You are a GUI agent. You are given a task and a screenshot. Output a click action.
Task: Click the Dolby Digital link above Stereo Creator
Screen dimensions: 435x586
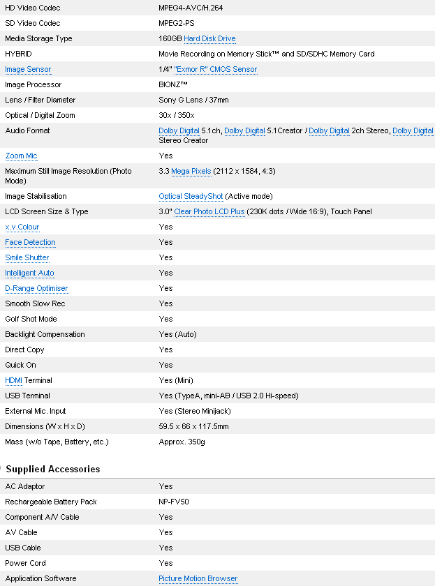tap(413, 130)
